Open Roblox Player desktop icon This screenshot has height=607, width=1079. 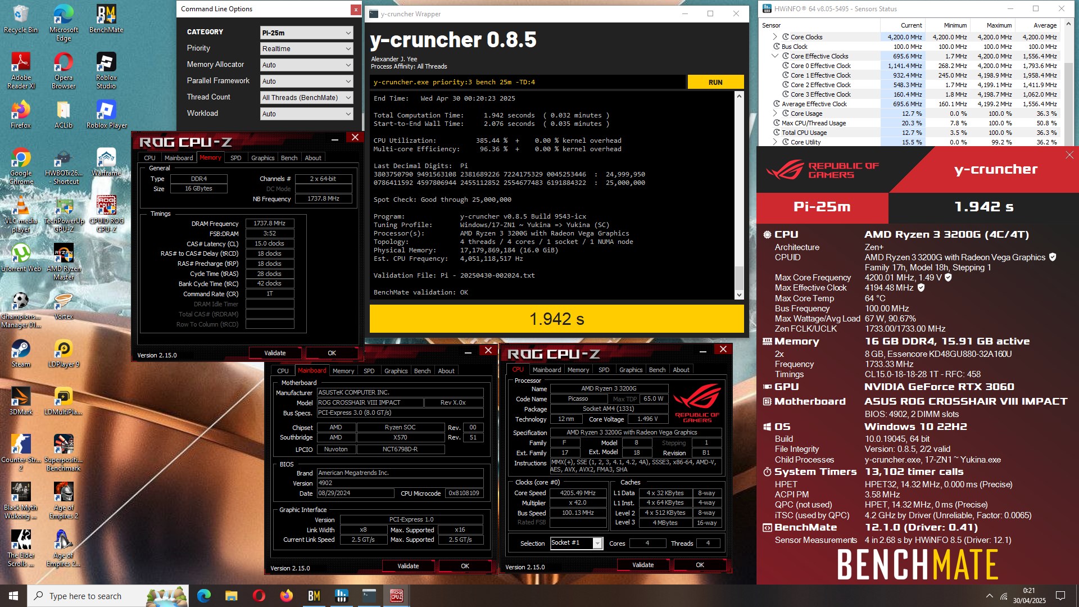click(106, 115)
